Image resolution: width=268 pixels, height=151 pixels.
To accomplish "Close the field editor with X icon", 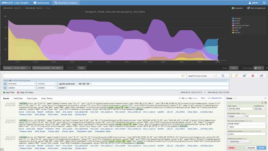I will [265, 103].
